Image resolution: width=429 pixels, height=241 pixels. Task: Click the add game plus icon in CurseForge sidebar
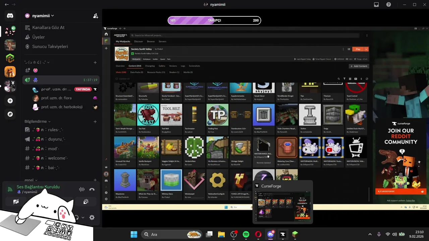click(106, 48)
